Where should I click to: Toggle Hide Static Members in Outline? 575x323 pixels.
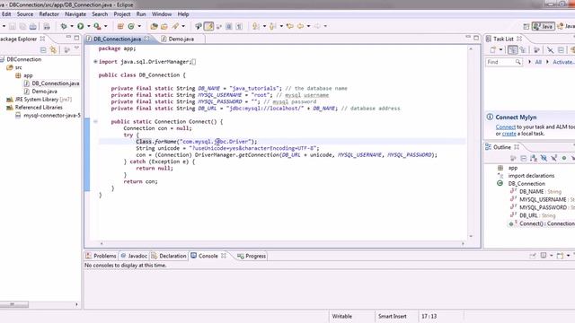(554, 158)
